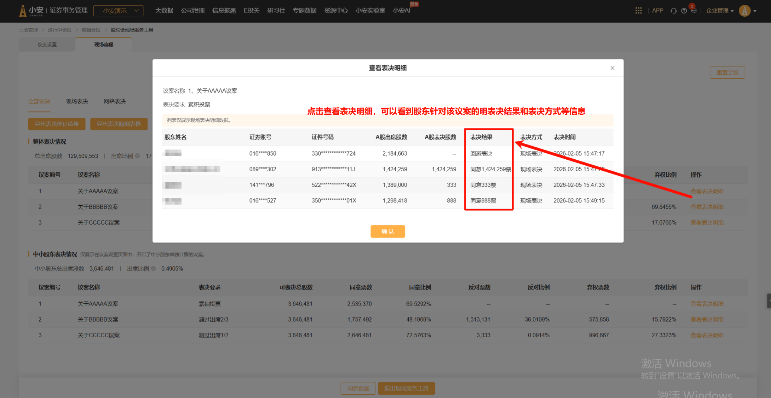Viewport: 771px width, 398px height.
Task: Open 信息披露 in the top navigation
Action: pos(224,11)
